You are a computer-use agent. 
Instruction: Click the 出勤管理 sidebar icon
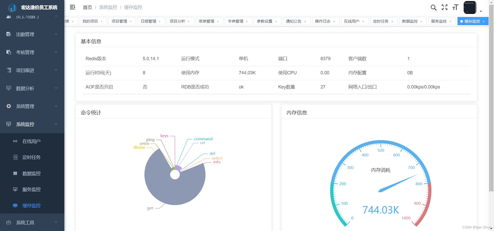9,34
